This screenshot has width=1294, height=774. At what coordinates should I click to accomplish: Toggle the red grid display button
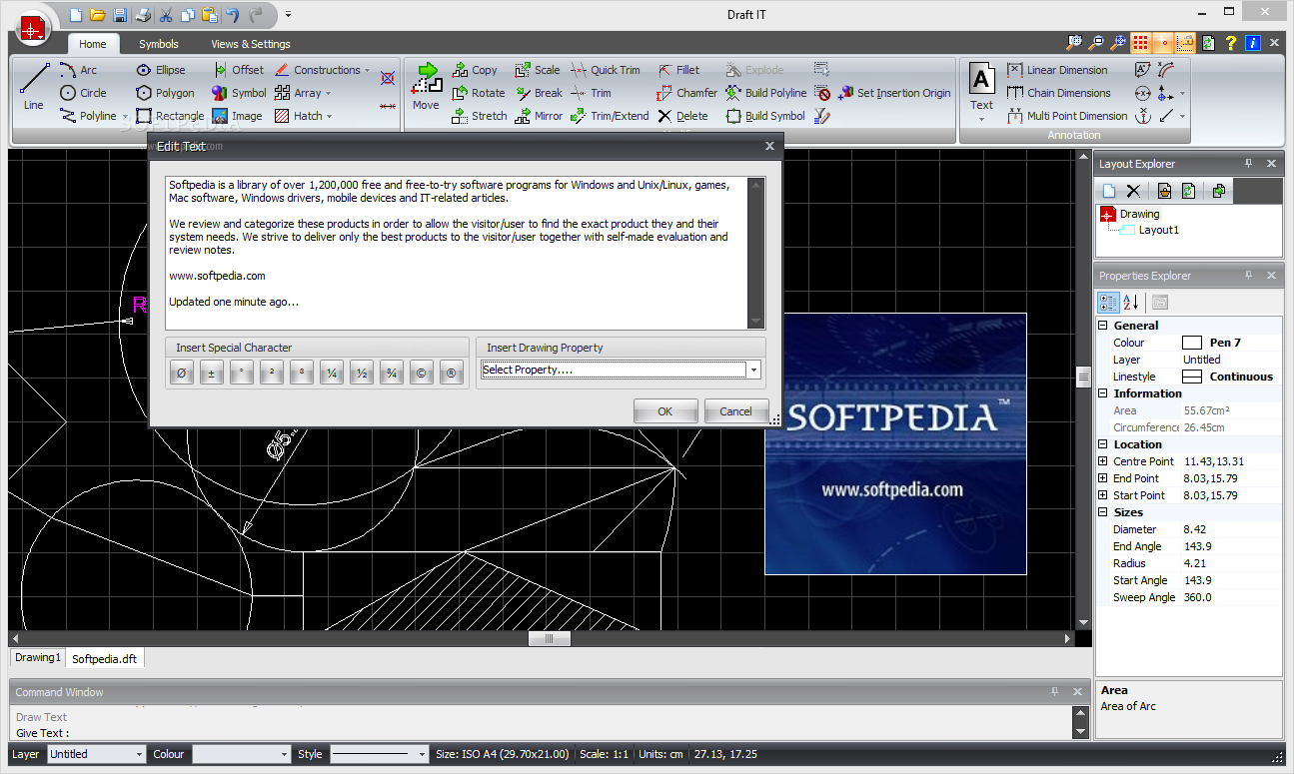click(x=1140, y=43)
